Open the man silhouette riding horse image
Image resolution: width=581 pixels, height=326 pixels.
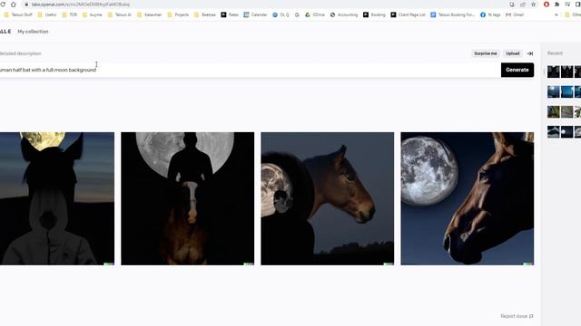click(x=188, y=198)
